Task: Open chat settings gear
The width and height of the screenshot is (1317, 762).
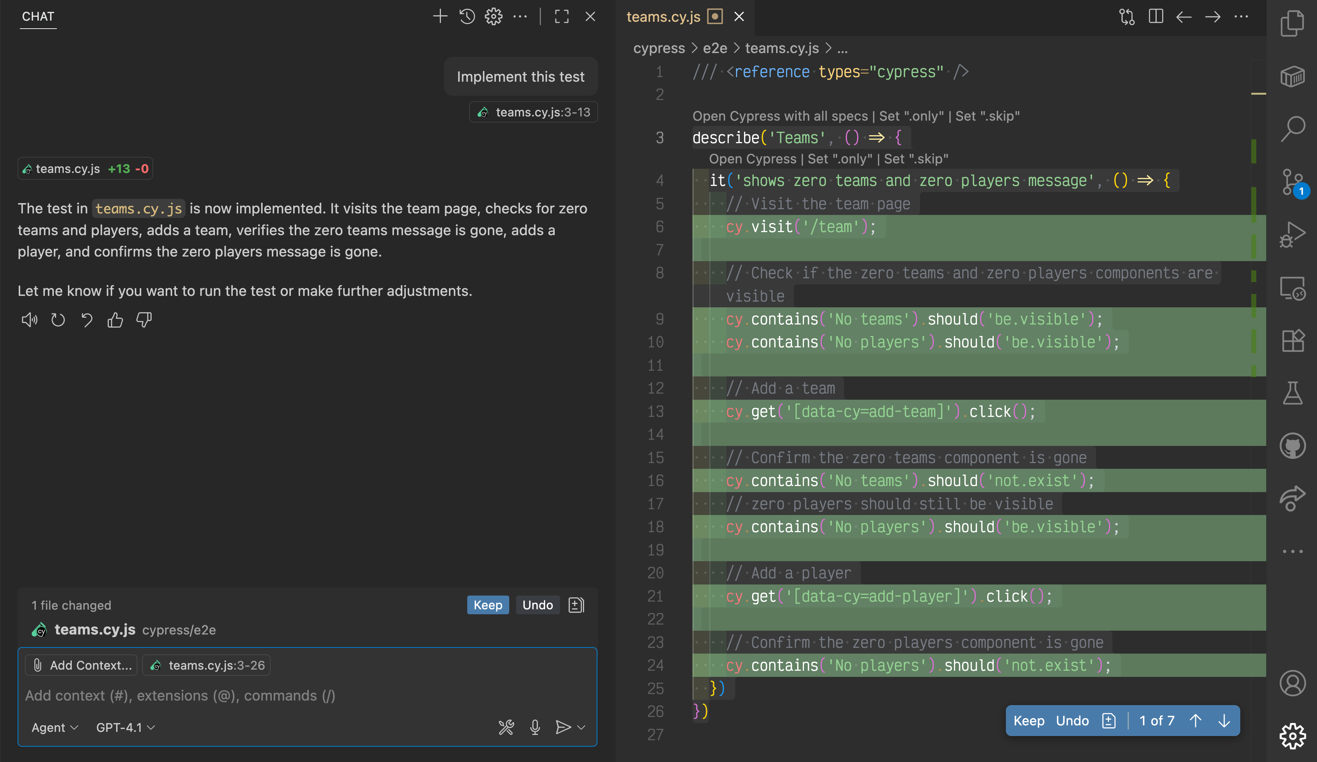Action: click(x=493, y=16)
